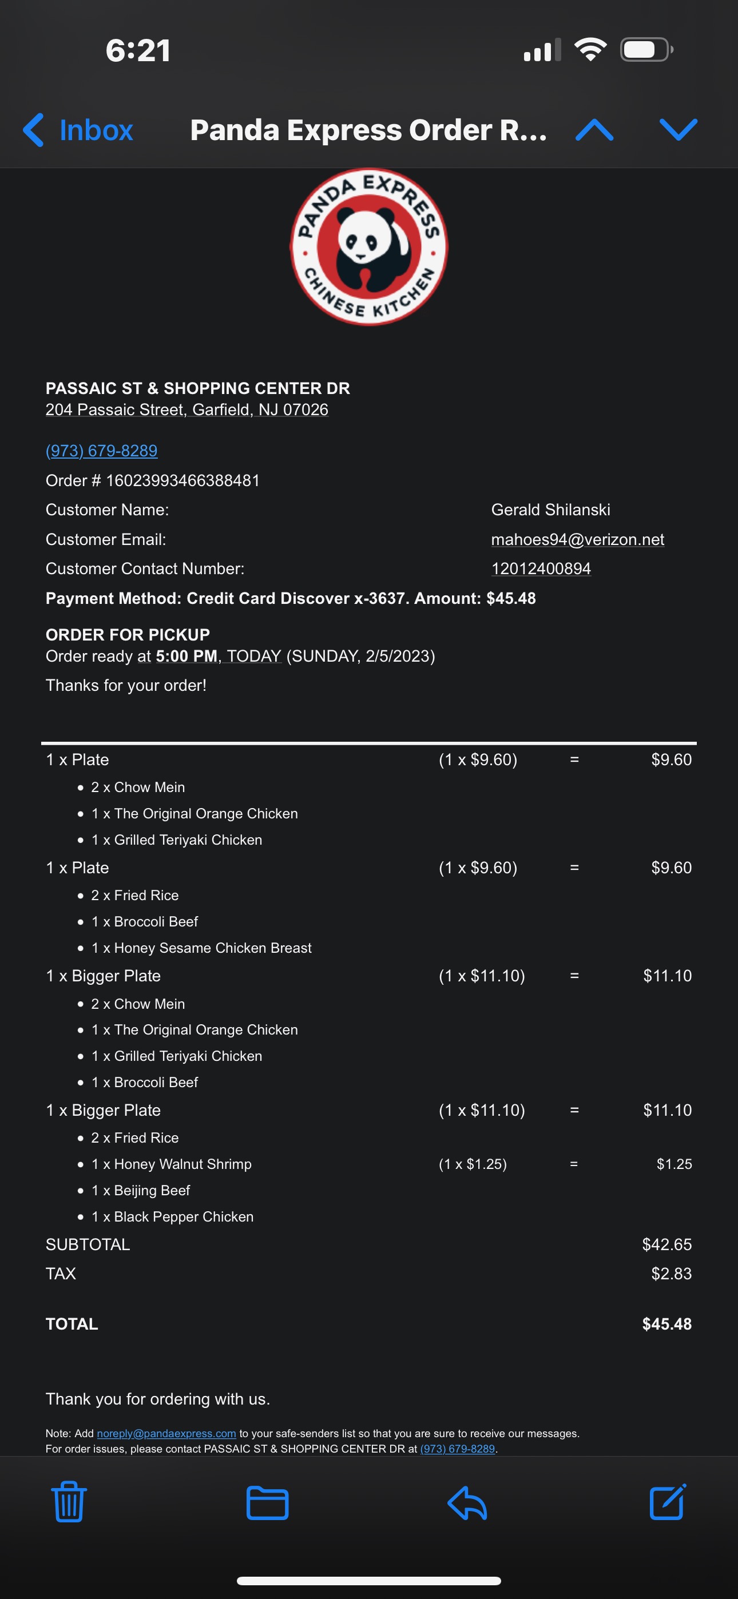Call the store at (973) 679-8289

(101, 451)
